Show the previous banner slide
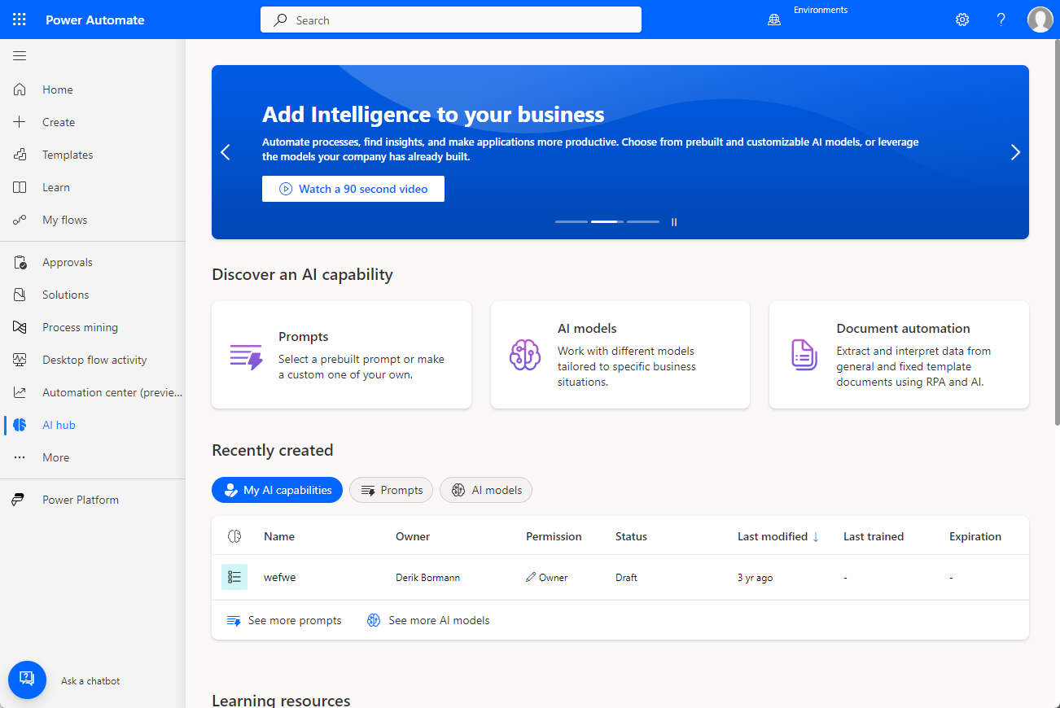The width and height of the screenshot is (1060, 708). pyautogui.click(x=226, y=152)
